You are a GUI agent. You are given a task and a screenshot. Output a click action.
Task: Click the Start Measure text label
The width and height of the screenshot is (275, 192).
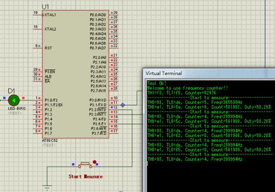coord(85,176)
